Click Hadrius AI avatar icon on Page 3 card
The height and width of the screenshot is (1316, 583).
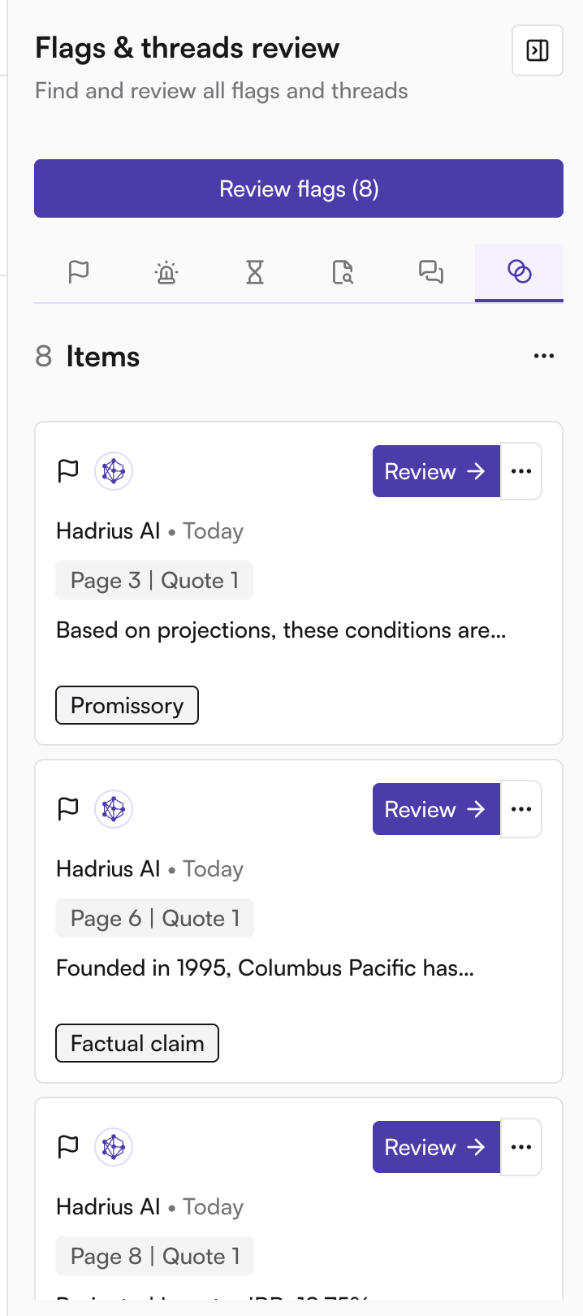[x=114, y=471]
